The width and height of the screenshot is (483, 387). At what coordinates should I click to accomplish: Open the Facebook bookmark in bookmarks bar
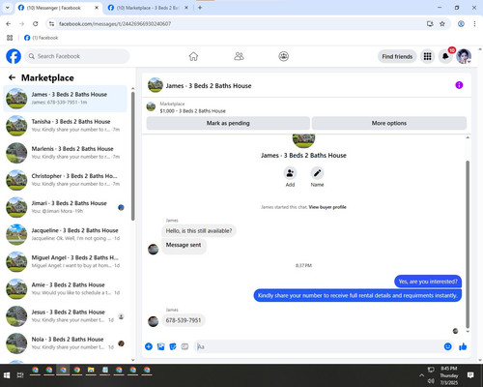point(42,38)
